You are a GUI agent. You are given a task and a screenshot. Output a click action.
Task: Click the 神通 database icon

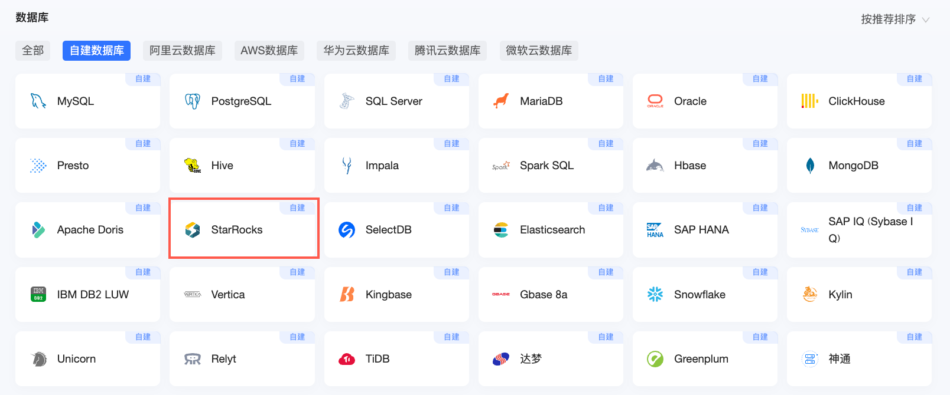[809, 359]
